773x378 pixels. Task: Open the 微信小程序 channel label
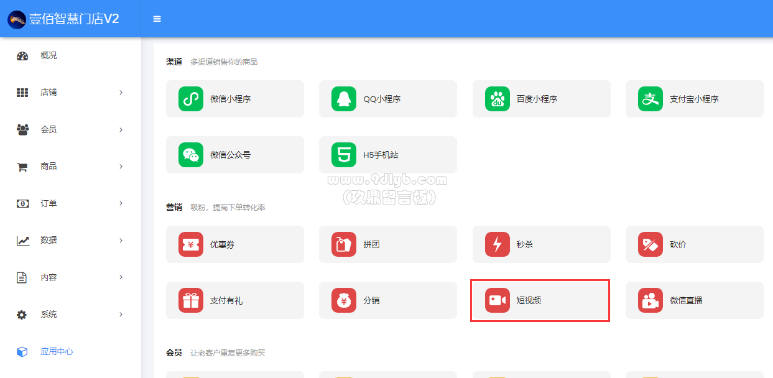230,99
